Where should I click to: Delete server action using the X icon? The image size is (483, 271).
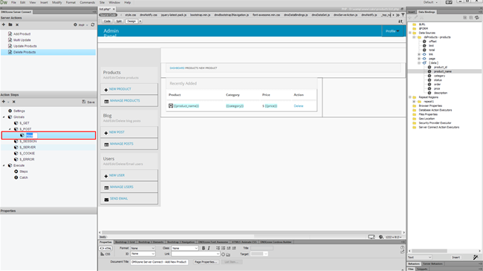point(17,25)
